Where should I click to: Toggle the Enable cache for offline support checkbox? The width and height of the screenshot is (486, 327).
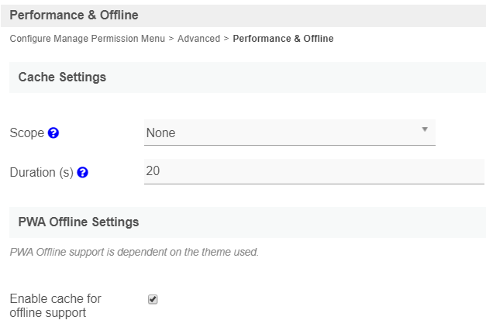pos(153,299)
